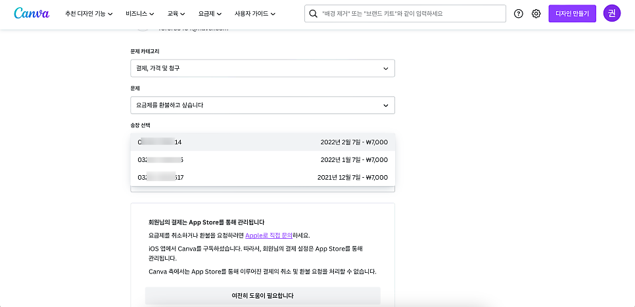Click the 송장 선택 label text

[140, 125]
